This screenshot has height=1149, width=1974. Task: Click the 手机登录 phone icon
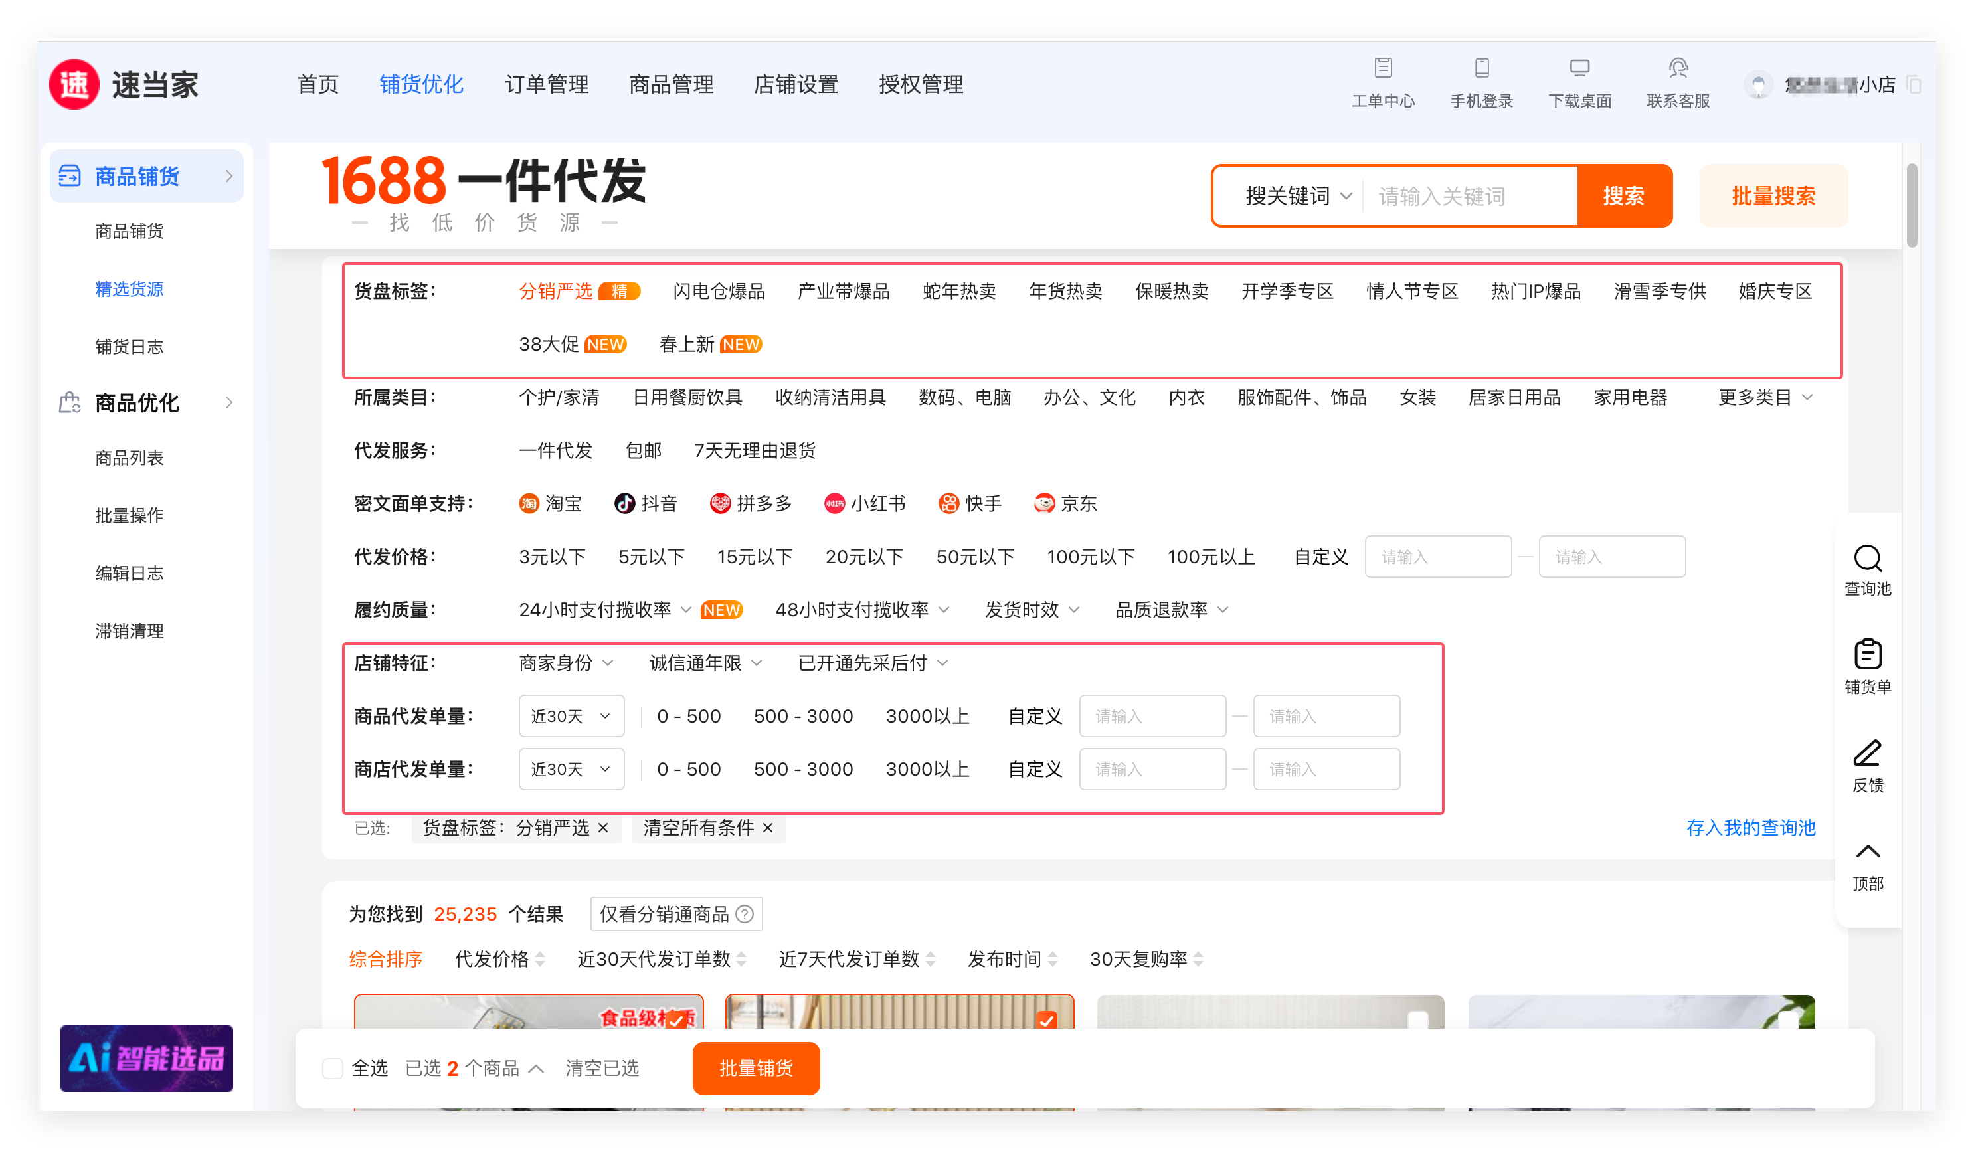tap(1480, 68)
